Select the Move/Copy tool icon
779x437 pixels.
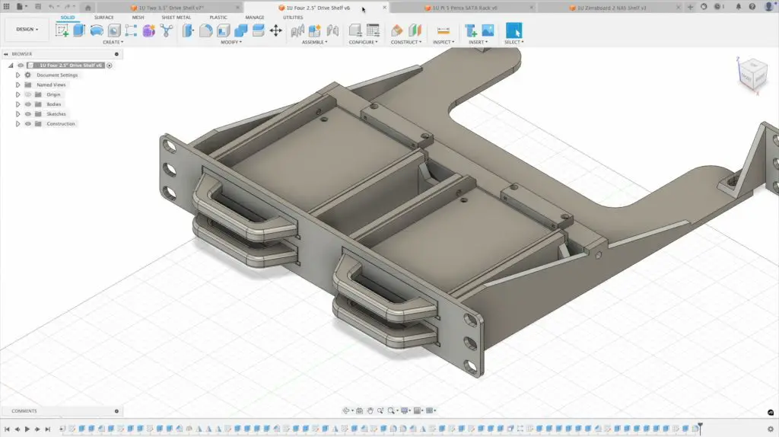point(275,30)
